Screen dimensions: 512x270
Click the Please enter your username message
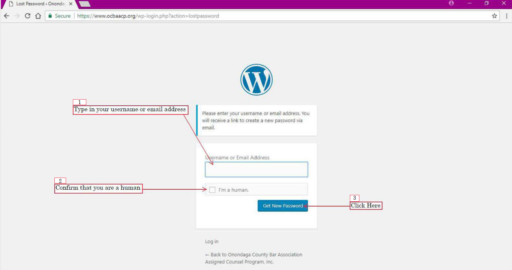click(256, 120)
